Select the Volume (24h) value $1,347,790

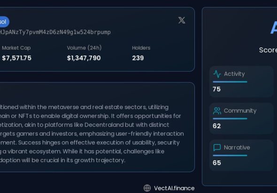click(84, 58)
